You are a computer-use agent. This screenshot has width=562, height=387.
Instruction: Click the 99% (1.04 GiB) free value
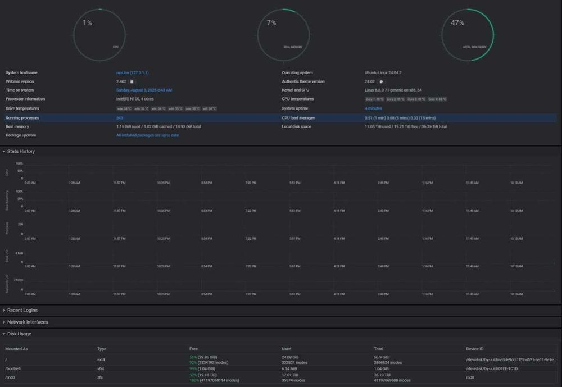[x=202, y=368]
